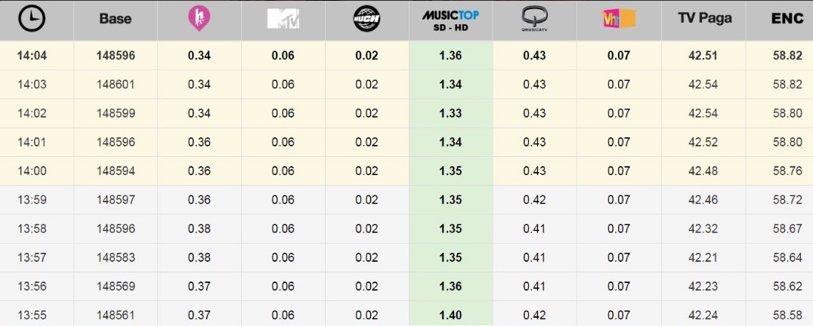
Task: Select MusicTop value 1.40
Action: click(x=450, y=315)
